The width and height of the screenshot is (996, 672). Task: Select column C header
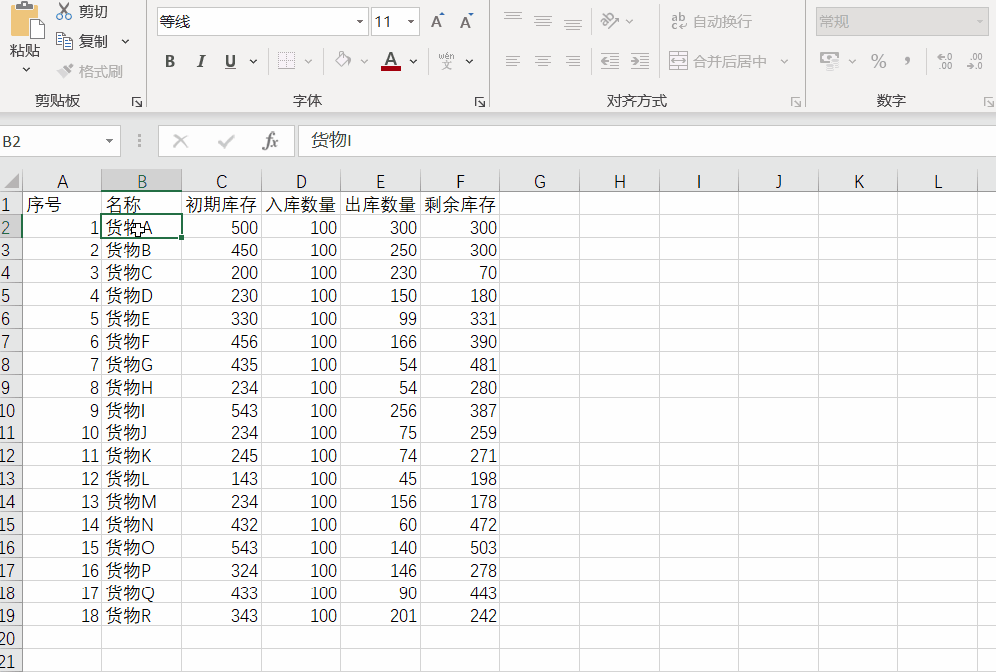[221, 182]
